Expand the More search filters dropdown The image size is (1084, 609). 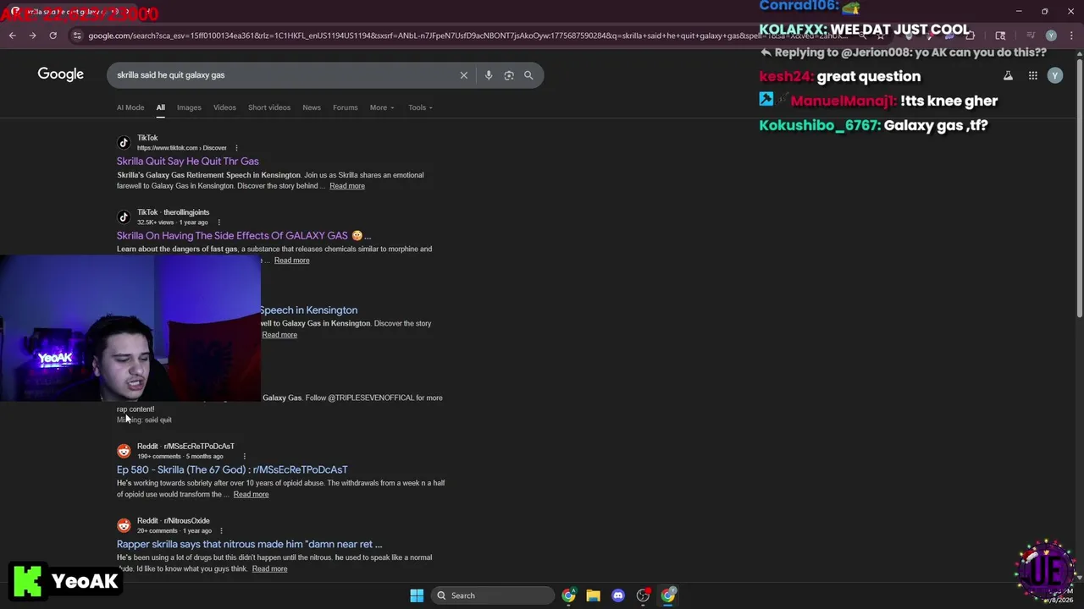click(382, 107)
